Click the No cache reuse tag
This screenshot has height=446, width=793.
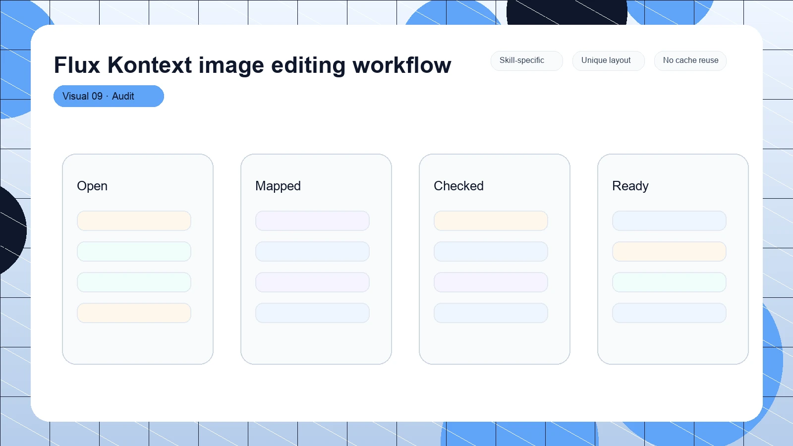pyautogui.click(x=690, y=60)
